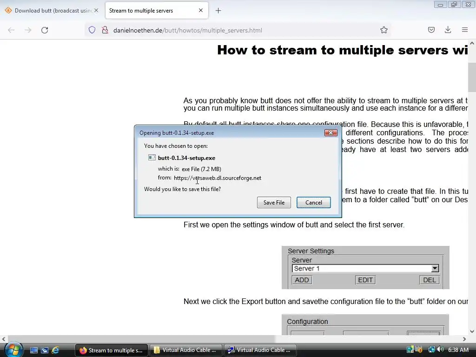Go forward in browser history

28,30
